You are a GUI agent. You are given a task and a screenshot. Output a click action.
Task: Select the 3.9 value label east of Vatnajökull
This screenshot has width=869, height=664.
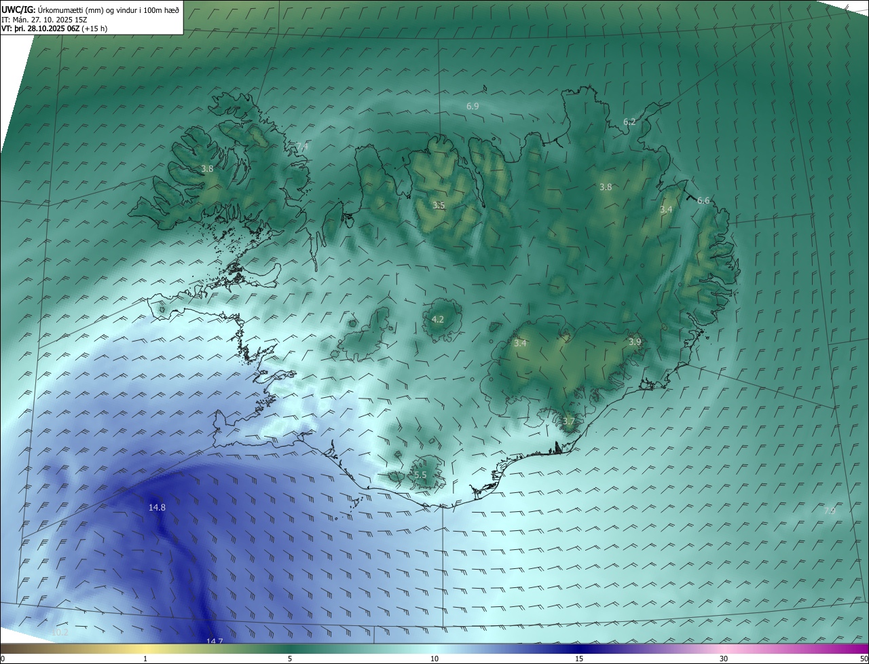tap(635, 342)
